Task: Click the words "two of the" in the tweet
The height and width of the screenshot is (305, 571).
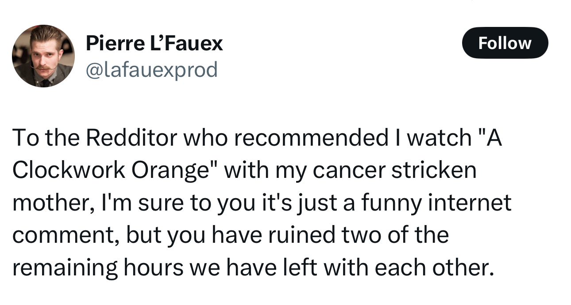Action: coord(396,235)
